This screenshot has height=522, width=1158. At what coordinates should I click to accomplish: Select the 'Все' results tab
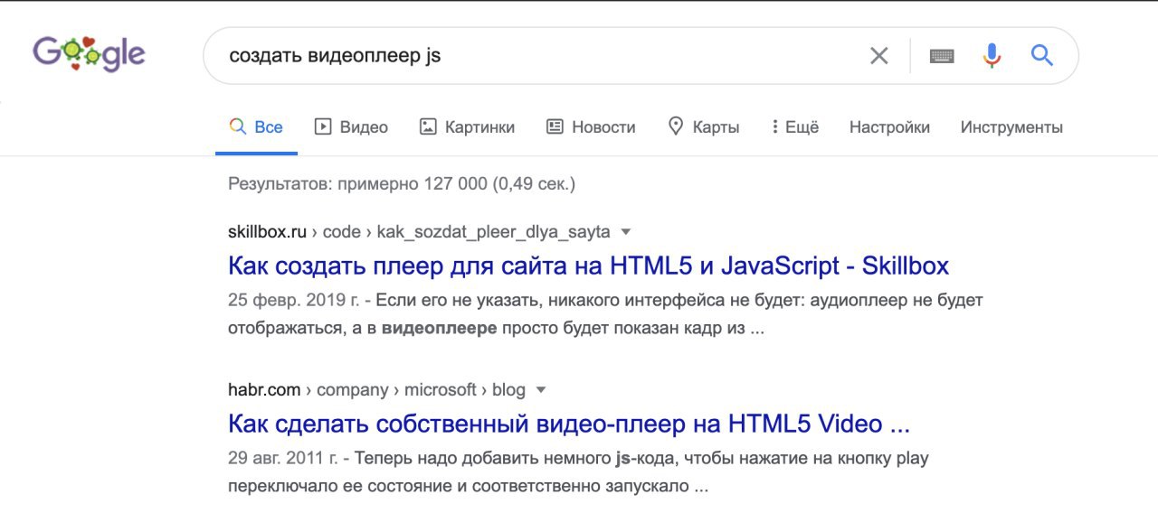[x=256, y=127]
